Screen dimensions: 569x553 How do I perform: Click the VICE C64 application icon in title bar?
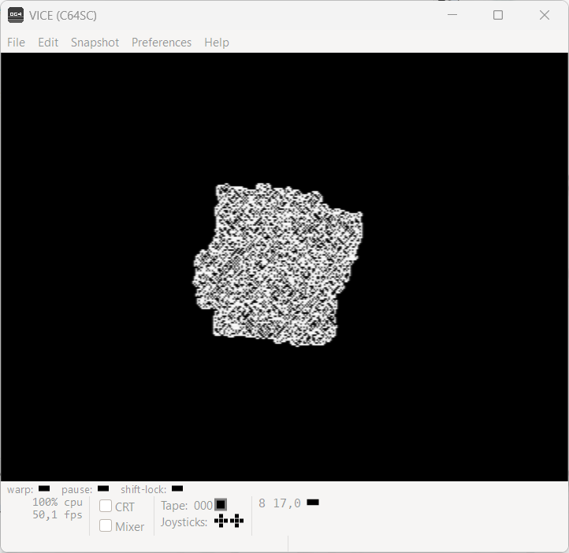[x=16, y=15]
